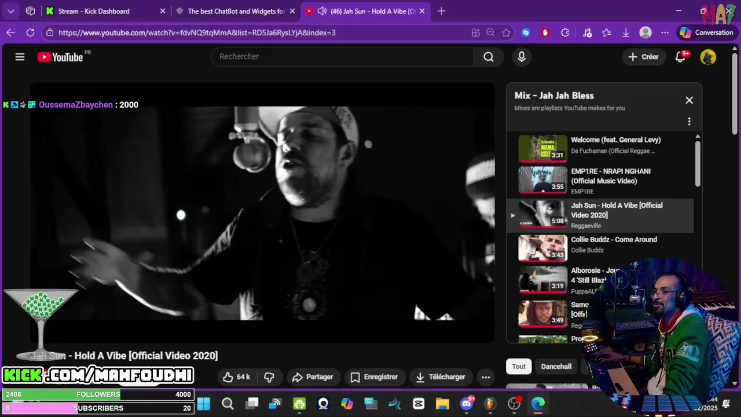Click the Shazam extension icon

point(526,33)
